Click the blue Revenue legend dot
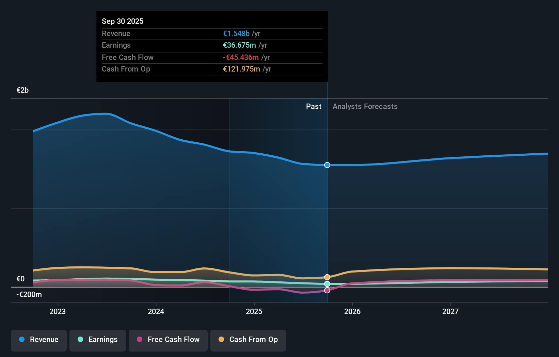 [21, 340]
